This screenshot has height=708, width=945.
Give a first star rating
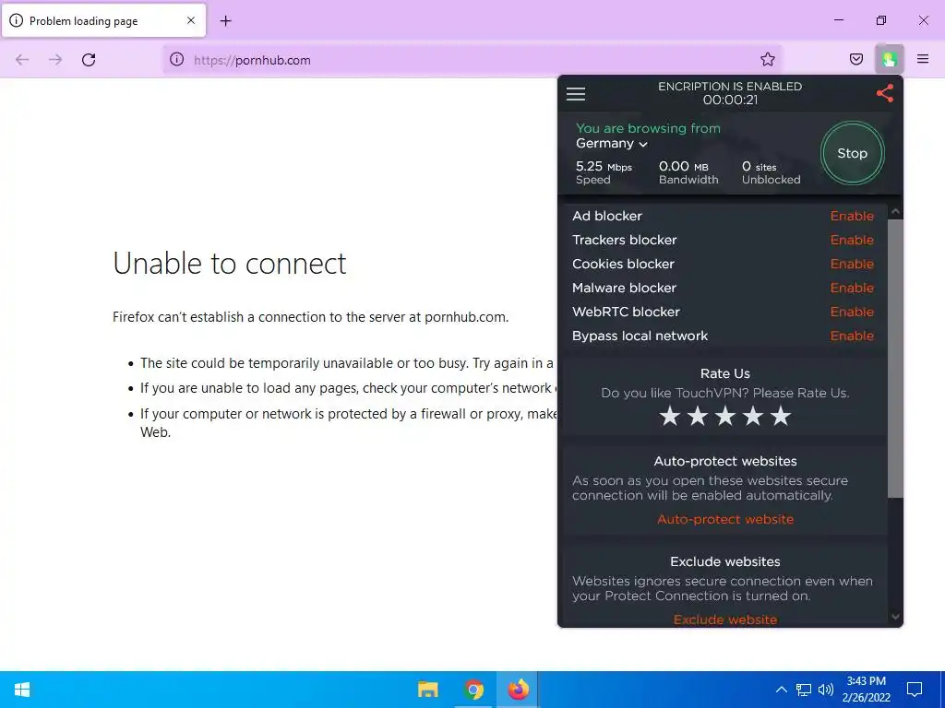tap(670, 416)
